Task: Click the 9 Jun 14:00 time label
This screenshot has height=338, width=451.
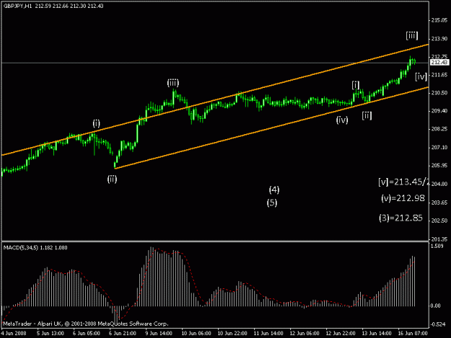Action: tap(159, 334)
